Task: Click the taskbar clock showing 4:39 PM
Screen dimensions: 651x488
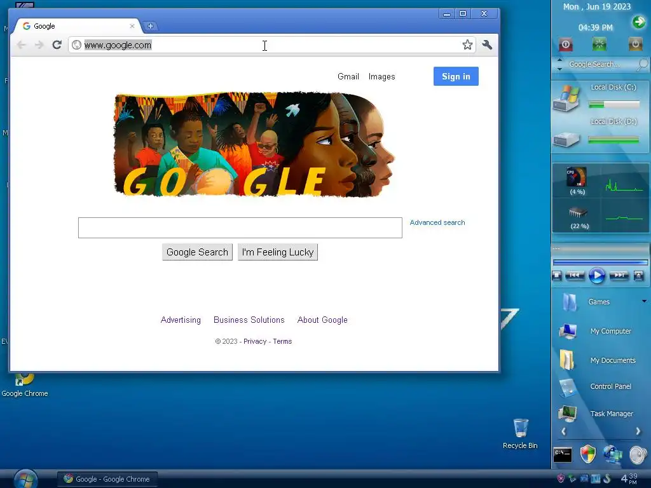Action: [x=629, y=478]
